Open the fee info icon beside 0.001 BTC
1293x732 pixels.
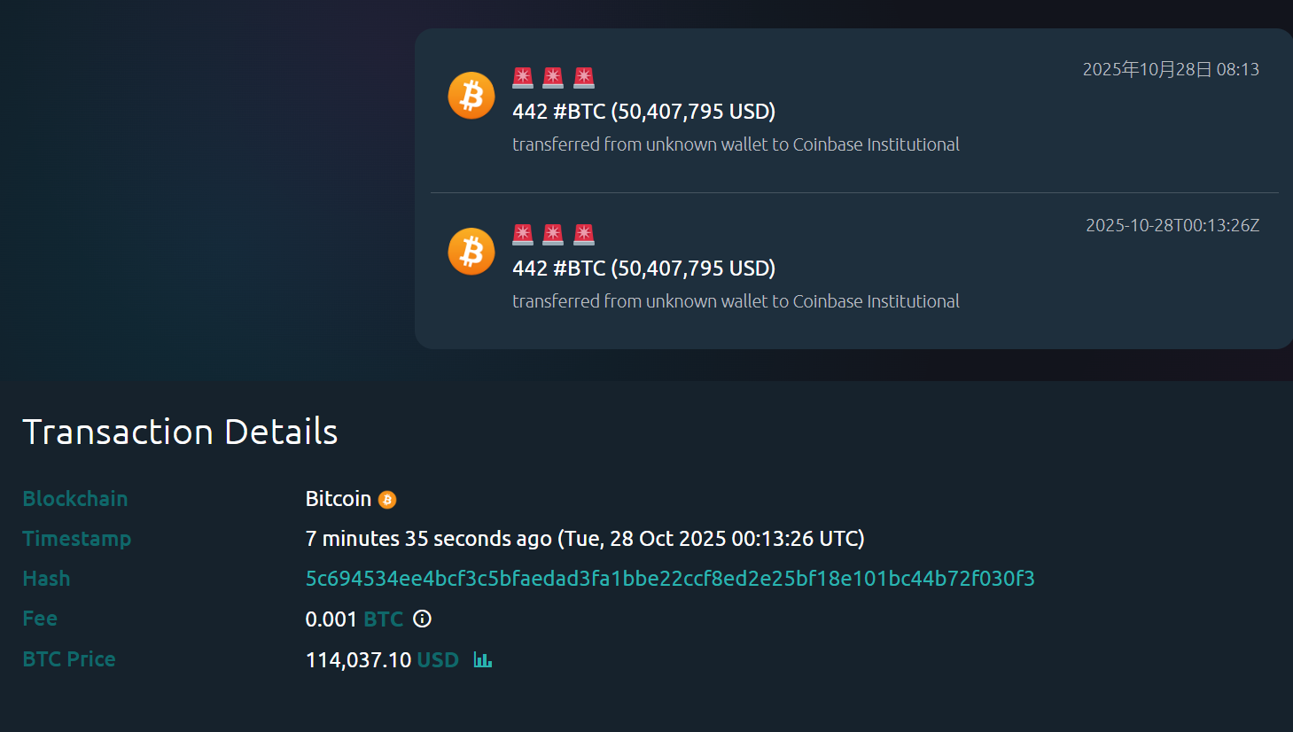pos(421,619)
